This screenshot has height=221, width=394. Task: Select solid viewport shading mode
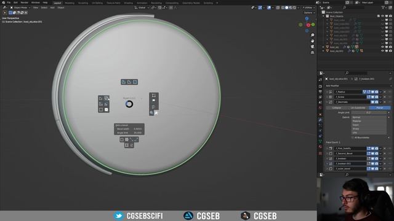287,8
